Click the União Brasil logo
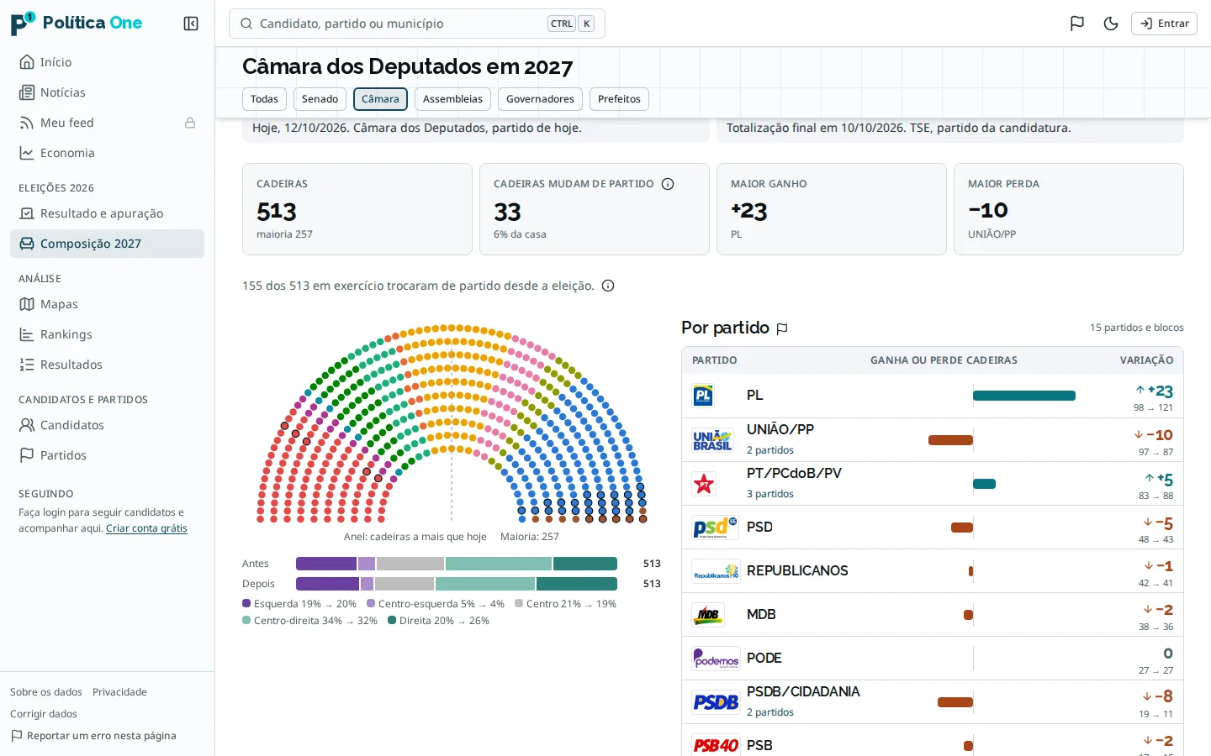 point(712,440)
